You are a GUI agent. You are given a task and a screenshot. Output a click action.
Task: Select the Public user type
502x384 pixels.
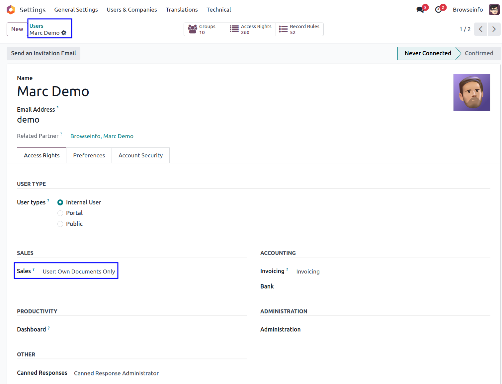coord(60,224)
